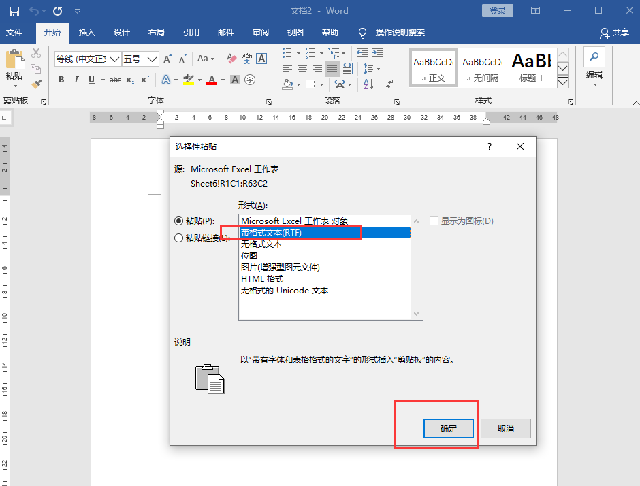Justify paragraph text
The image size is (640, 486).
(332, 69)
